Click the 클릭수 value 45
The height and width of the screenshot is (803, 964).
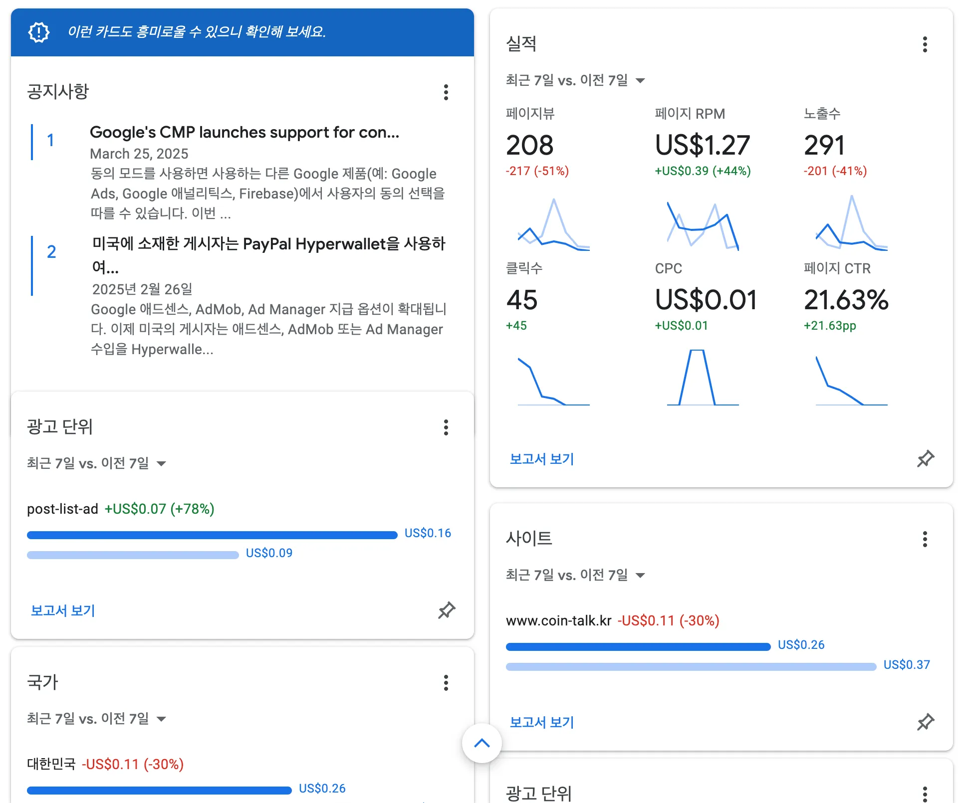[x=522, y=300]
